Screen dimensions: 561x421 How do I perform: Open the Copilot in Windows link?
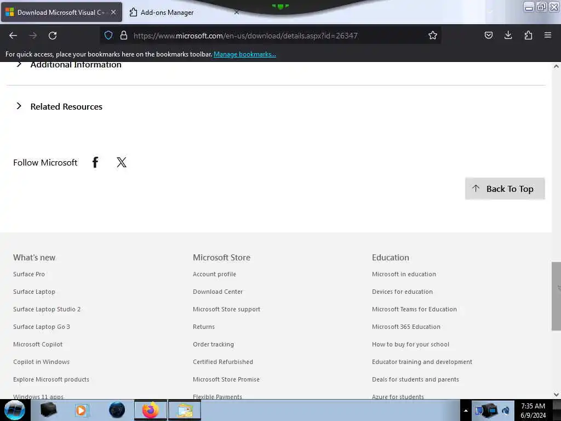click(42, 362)
